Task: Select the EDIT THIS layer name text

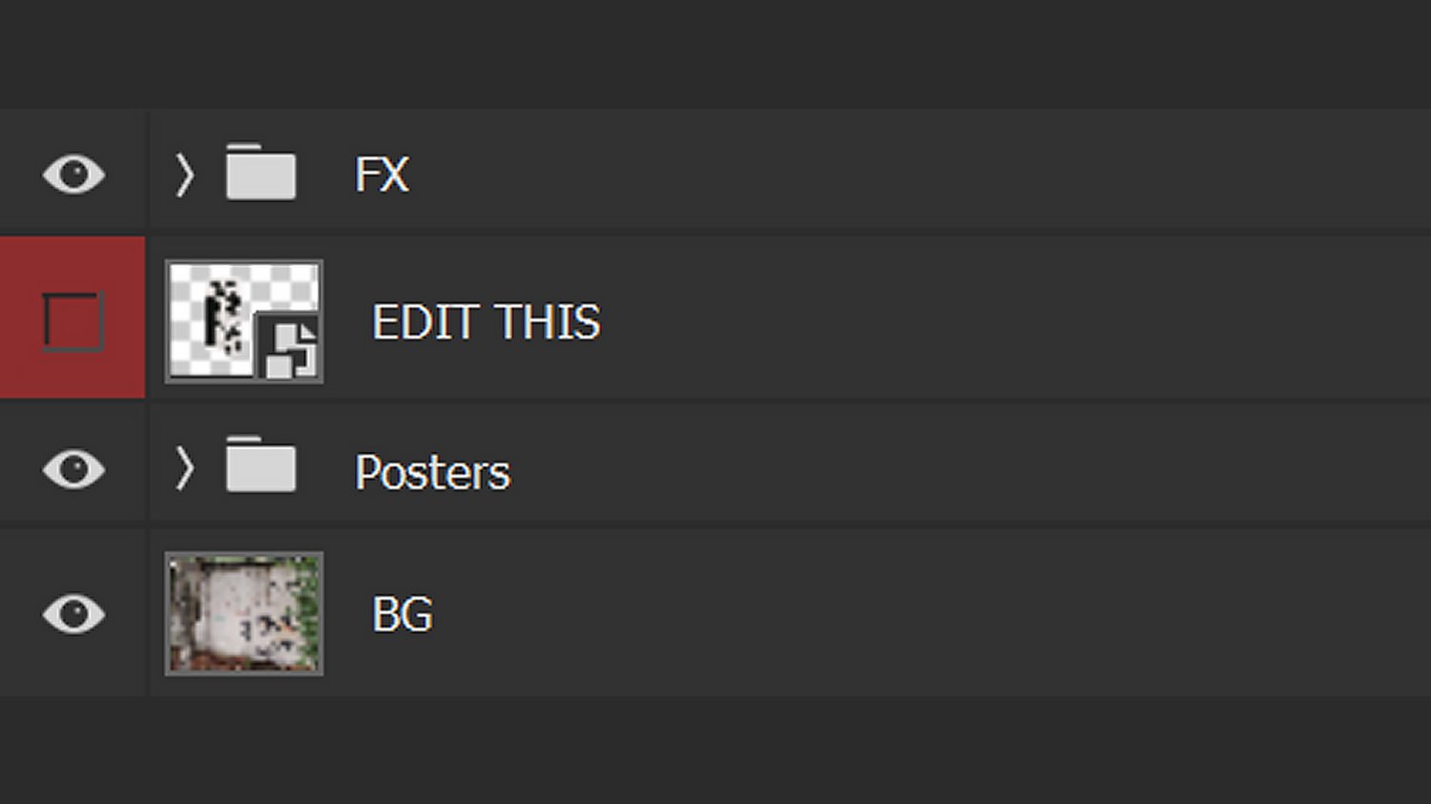Action: [x=486, y=322]
